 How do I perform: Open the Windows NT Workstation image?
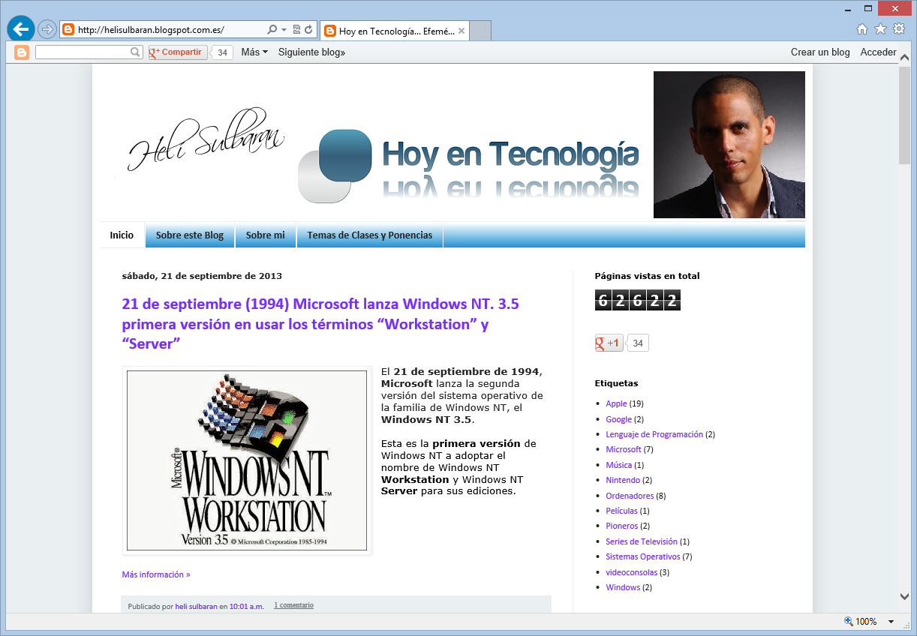point(247,460)
